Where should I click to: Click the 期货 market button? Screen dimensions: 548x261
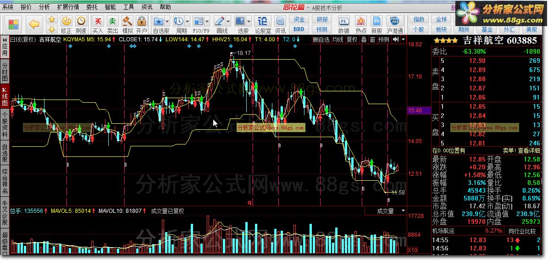(x=464, y=29)
